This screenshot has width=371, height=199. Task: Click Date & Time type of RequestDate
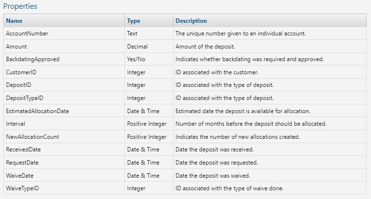pyautogui.click(x=143, y=163)
